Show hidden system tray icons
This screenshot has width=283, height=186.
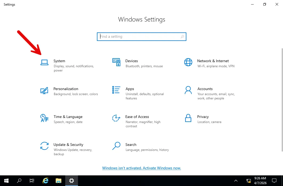(236, 181)
